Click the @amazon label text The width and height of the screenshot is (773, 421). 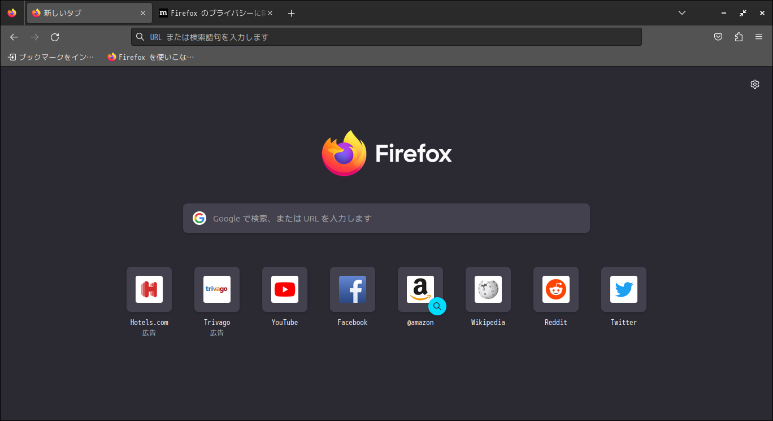click(x=420, y=323)
